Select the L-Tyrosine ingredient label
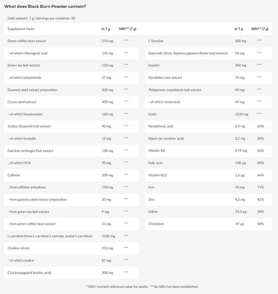Image resolution: width=278 pixels, height=294 pixels. coord(156,41)
